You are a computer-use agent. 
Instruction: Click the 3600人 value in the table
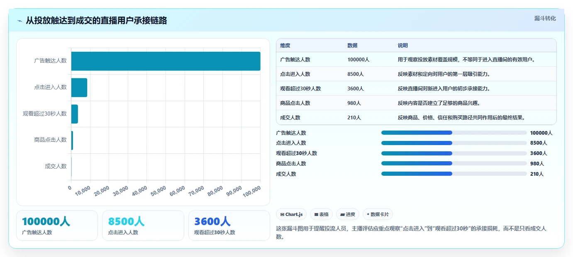(356, 89)
